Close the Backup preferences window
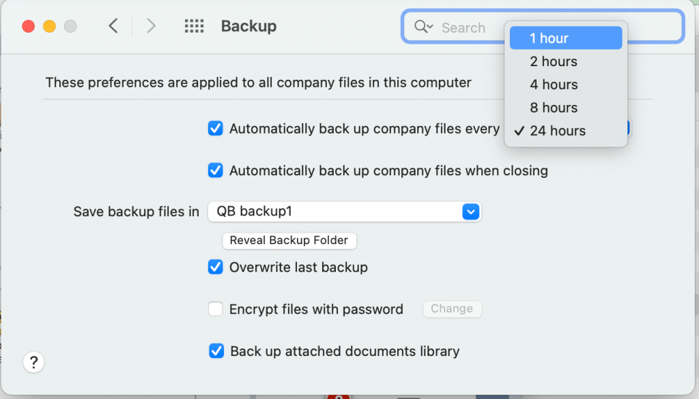 [29, 27]
